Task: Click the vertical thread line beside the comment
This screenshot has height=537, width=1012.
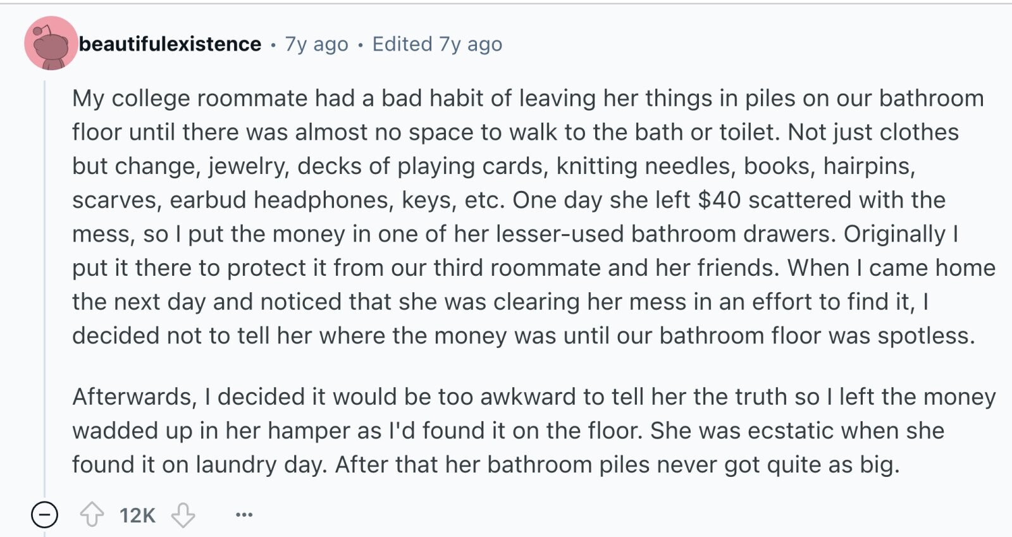Action: (44, 285)
